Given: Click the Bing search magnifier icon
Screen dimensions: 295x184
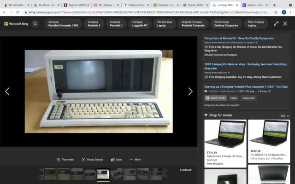Looking at the screenshot, I should (35, 23).
